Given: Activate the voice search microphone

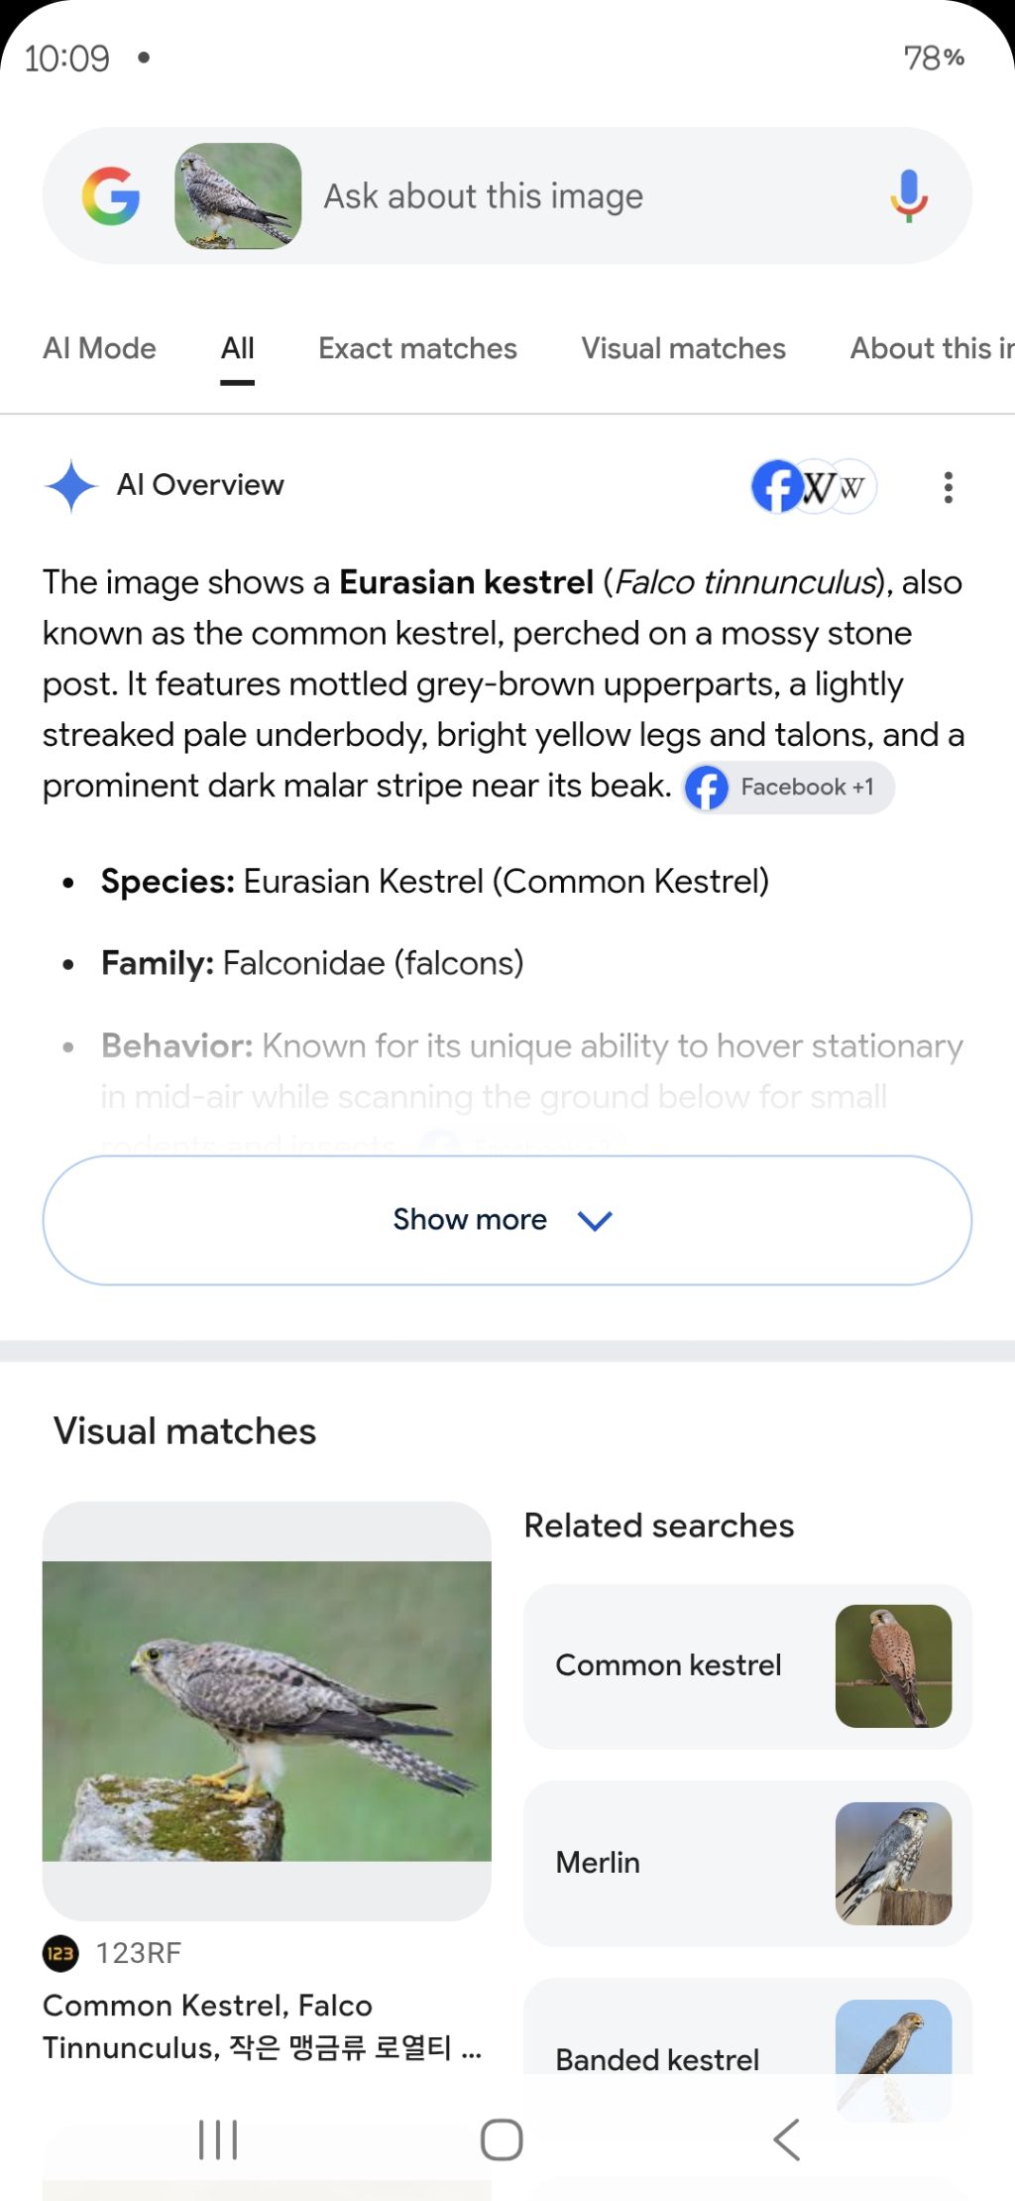Looking at the screenshot, I should coord(908,195).
